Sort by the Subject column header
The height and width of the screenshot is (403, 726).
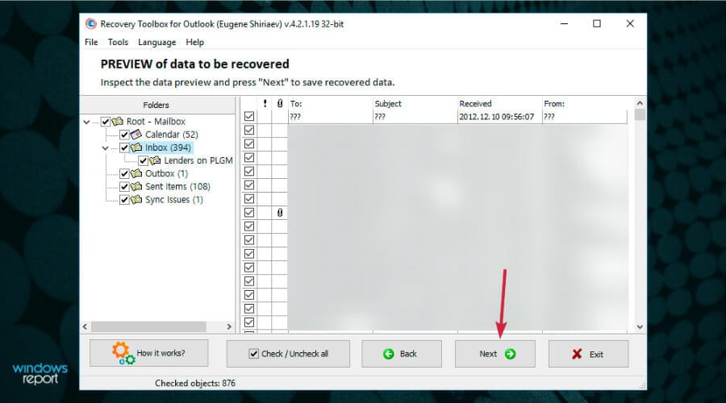tap(415, 104)
